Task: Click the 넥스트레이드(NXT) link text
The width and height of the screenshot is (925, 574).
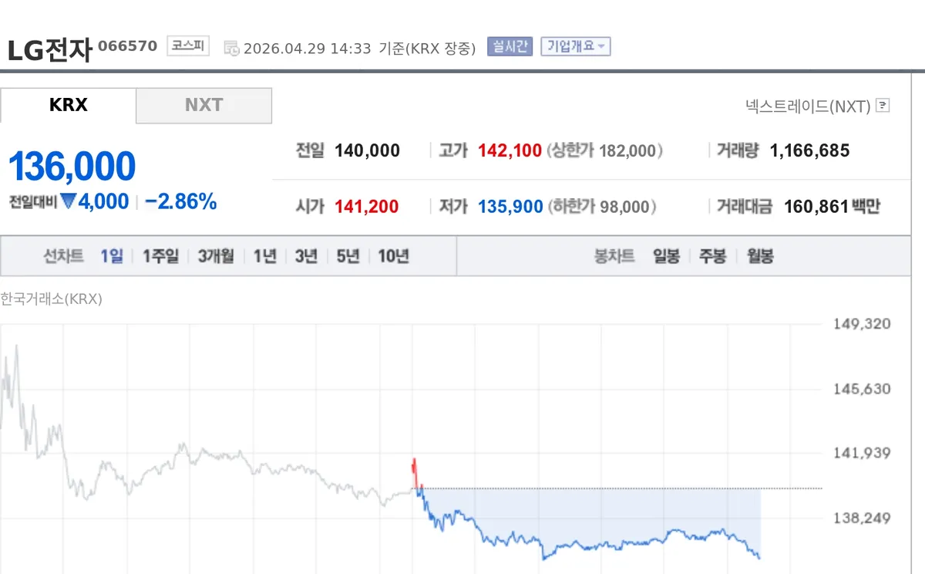Action: coord(808,106)
